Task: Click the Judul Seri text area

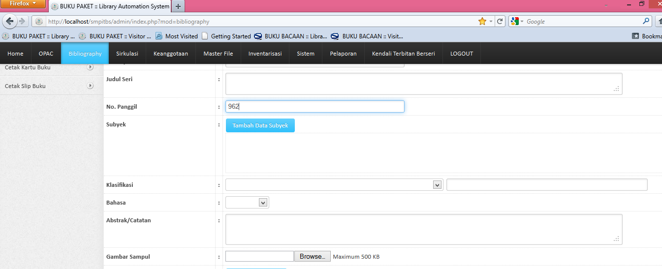Action: coord(424,84)
